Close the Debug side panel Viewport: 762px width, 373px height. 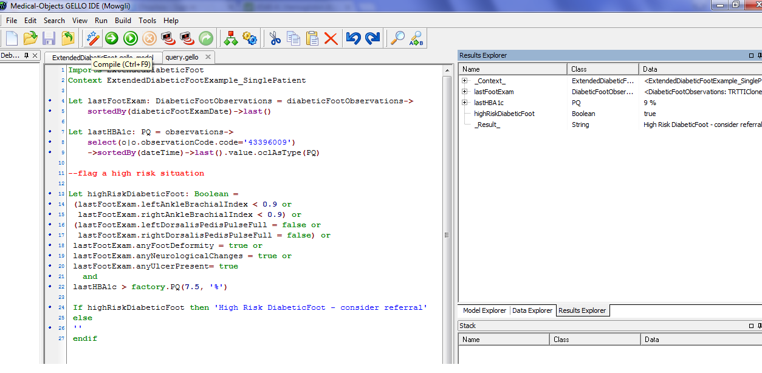(35, 55)
